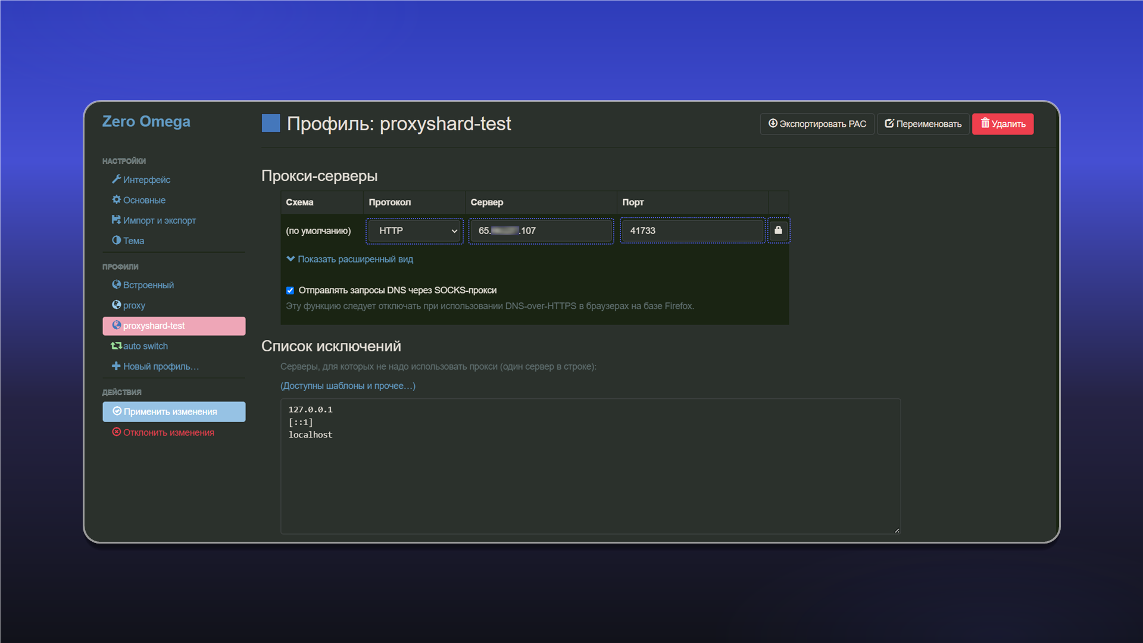Click 'Применить изменения' button
The width and height of the screenshot is (1143, 643).
click(x=174, y=411)
